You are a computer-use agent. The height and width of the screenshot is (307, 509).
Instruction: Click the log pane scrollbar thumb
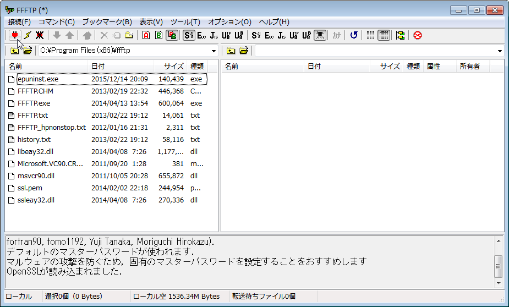(499, 266)
